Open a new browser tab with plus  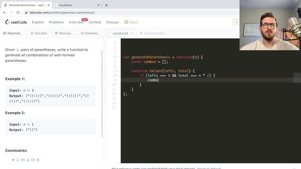pyautogui.click(x=106, y=5)
